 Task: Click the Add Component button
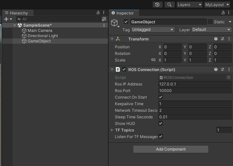point(171,149)
